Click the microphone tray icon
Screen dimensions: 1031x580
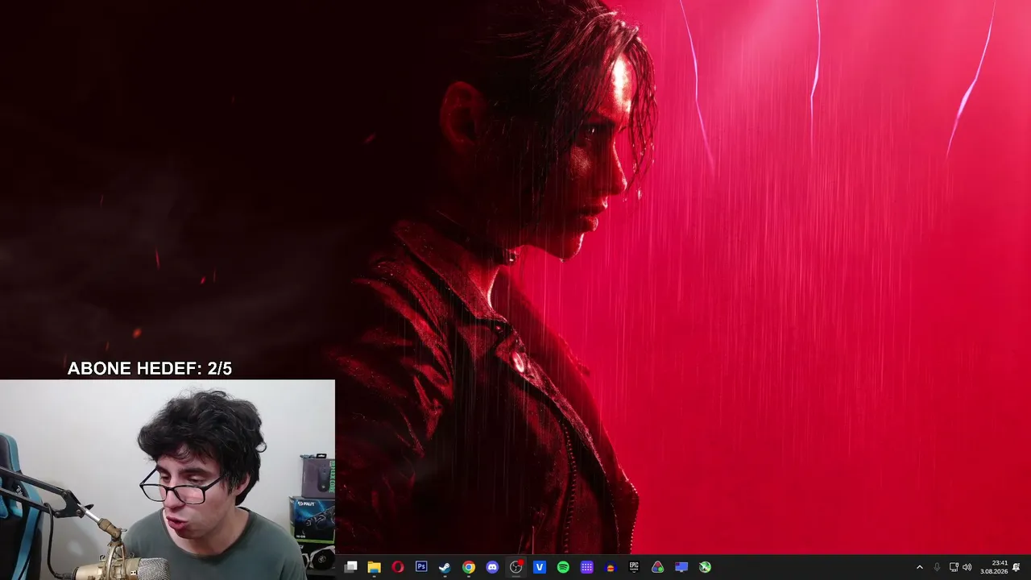point(937,567)
